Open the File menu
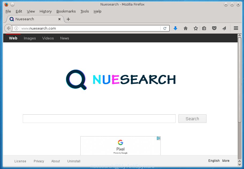The height and width of the screenshot is (169, 244). click(8, 11)
